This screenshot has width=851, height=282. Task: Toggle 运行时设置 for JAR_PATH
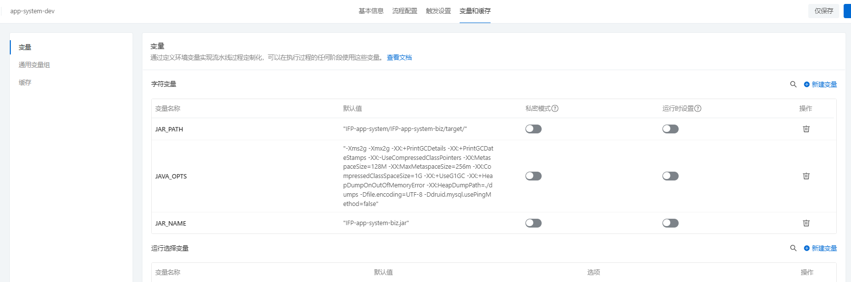point(670,129)
